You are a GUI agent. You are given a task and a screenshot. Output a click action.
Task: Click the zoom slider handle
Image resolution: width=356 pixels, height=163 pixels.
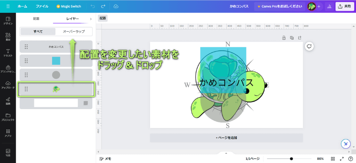pyautogui.click(x=291, y=159)
